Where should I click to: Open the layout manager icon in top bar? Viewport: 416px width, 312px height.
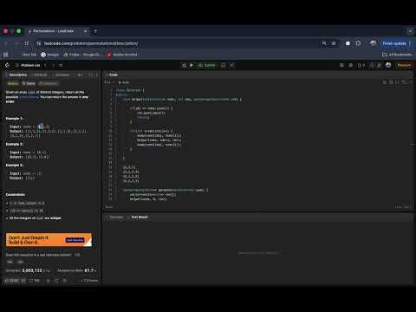(341, 65)
